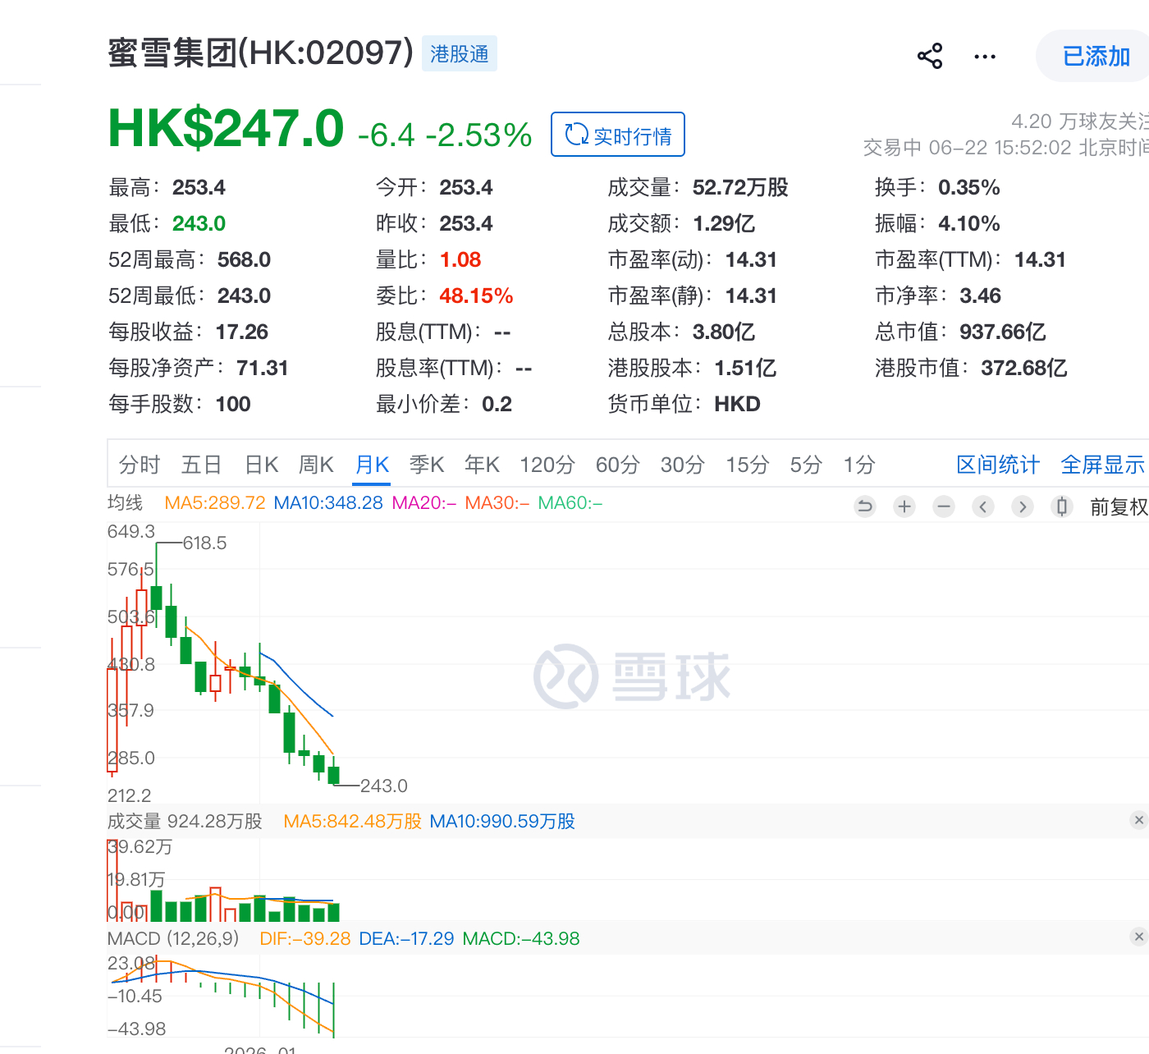The height and width of the screenshot is (1054, 1149).
Task: Click the 市净率 value 3.46
Action: [x=980, y=296]
